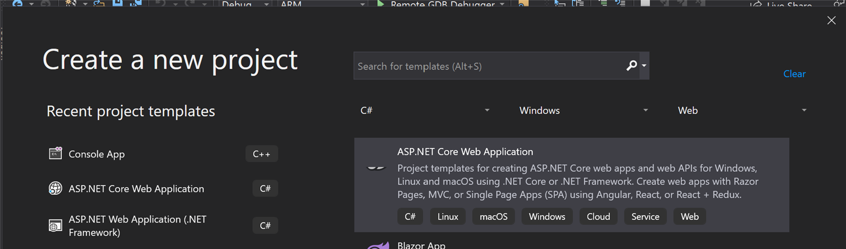Click the green Start debugging play icon
Viewport: 846px width, 249px height.
[380, 4]
